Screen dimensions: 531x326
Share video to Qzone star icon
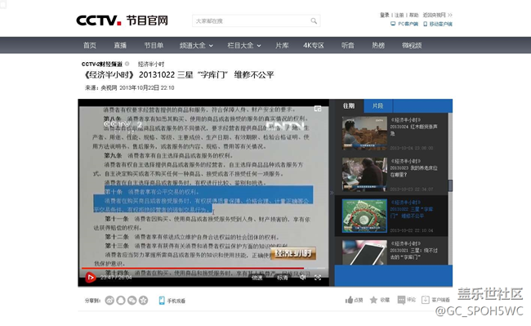[144, 301]
